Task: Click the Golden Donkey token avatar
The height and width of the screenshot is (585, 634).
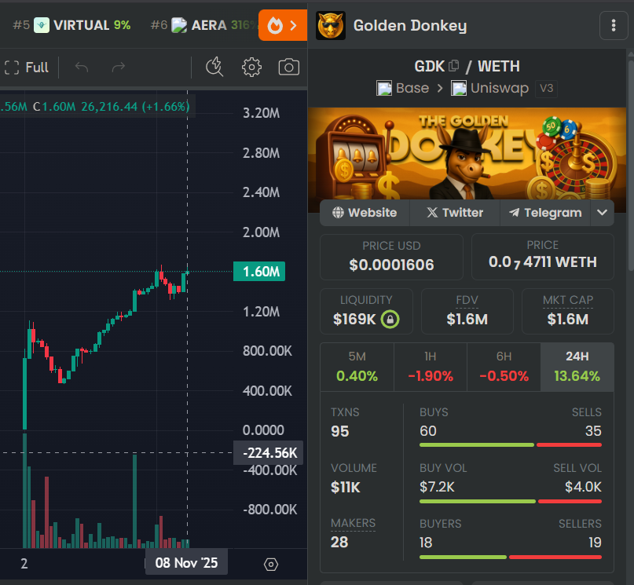Action: pyautogui.click(x=331, y=25)
